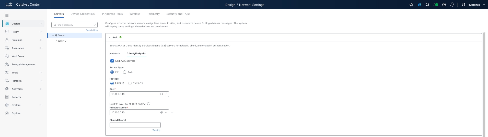Click the Shared Secret input field
The image size is (488, 137).
pos(135,125)
